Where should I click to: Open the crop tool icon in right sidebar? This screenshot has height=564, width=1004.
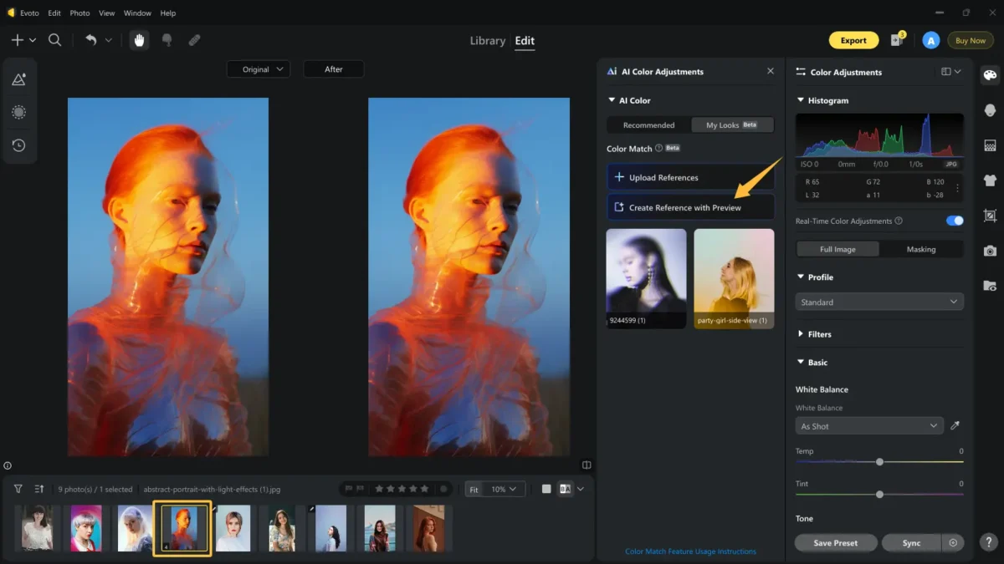[990, 216]
